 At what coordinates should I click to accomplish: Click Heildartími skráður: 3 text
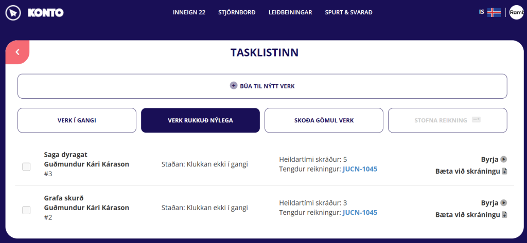click(x=313, y=203)
